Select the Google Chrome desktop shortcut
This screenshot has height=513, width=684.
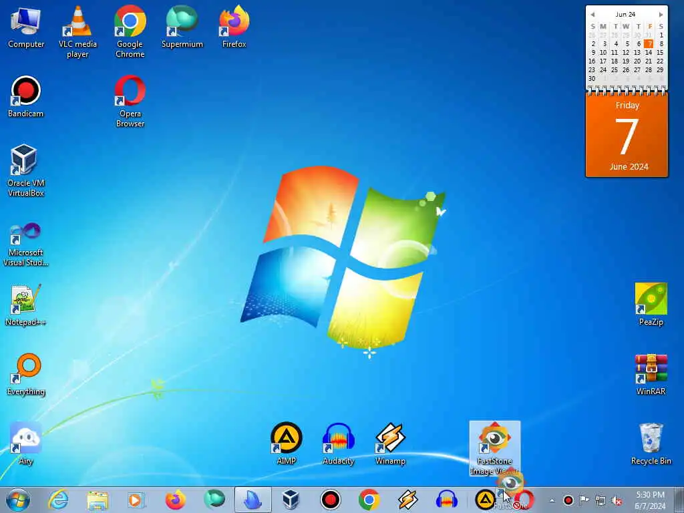click(x=130, y=31)
